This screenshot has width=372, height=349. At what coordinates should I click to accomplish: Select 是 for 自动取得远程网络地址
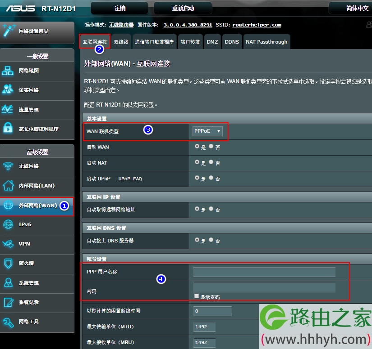click(197, 209)
